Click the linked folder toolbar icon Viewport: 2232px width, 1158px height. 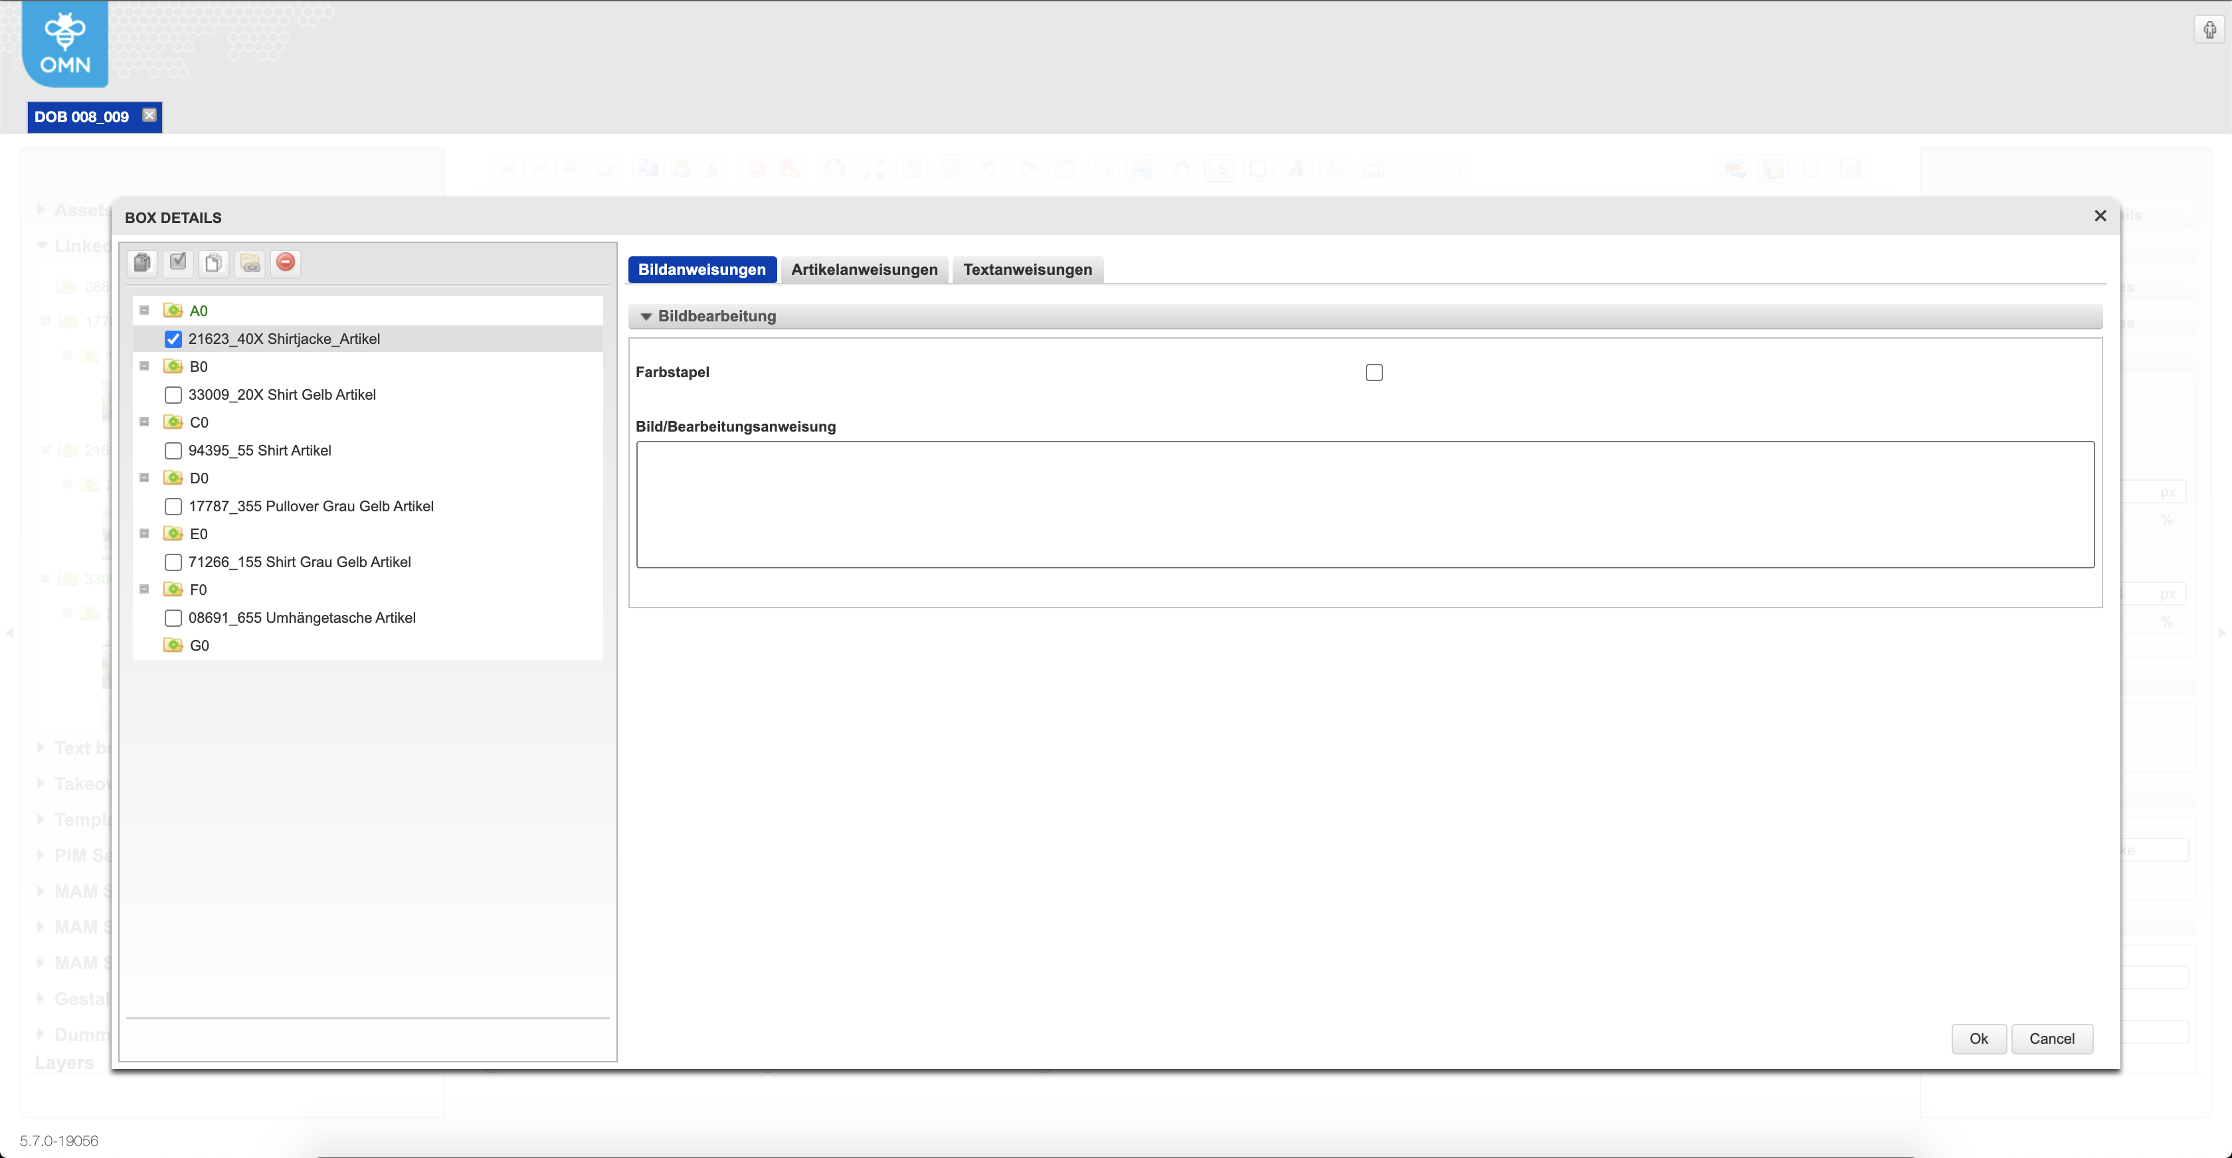pos(250,262)
